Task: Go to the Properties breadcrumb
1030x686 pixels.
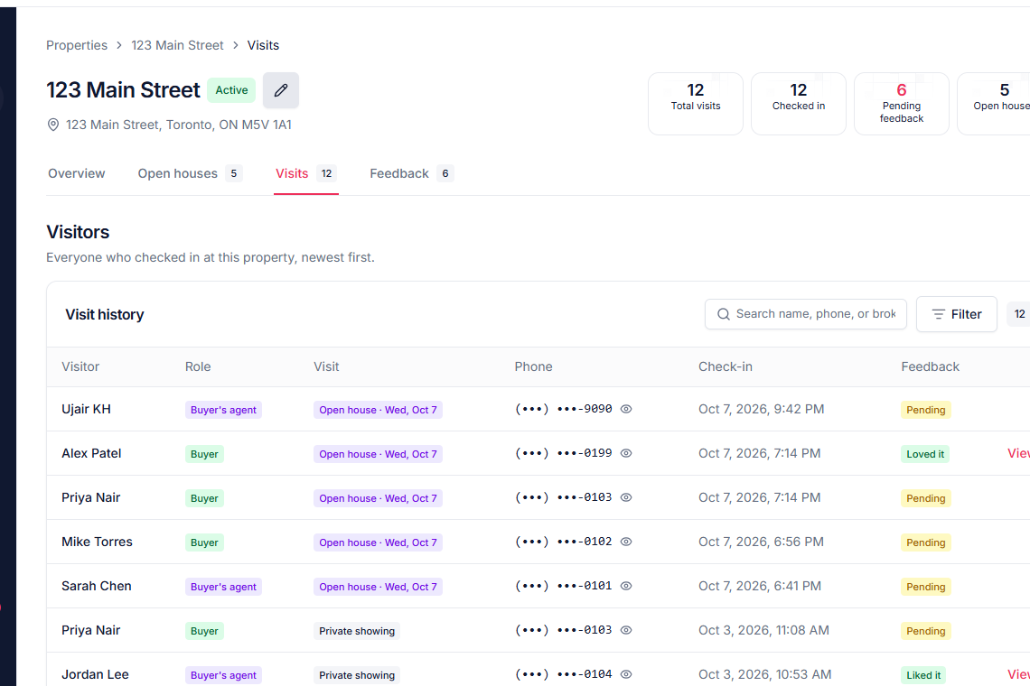Action: [77, 45]
